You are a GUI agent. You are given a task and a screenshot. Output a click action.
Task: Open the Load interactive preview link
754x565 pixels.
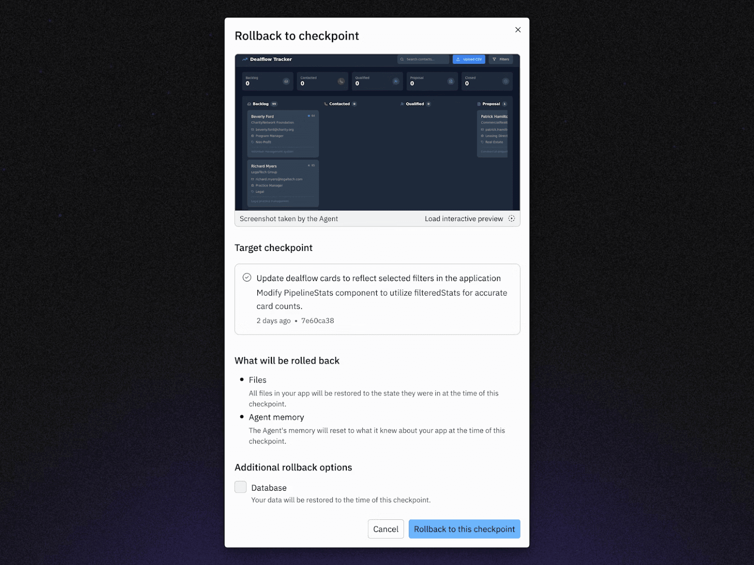464,218
